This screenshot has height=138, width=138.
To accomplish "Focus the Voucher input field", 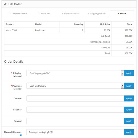I will pyautogui.click(x=75, y=110).
